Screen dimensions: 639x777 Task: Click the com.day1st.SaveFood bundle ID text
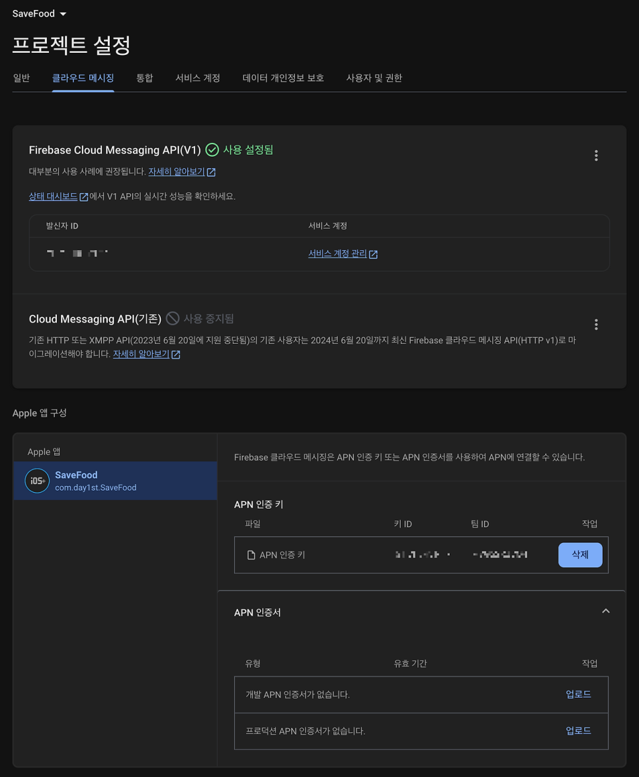click(96, 487)
